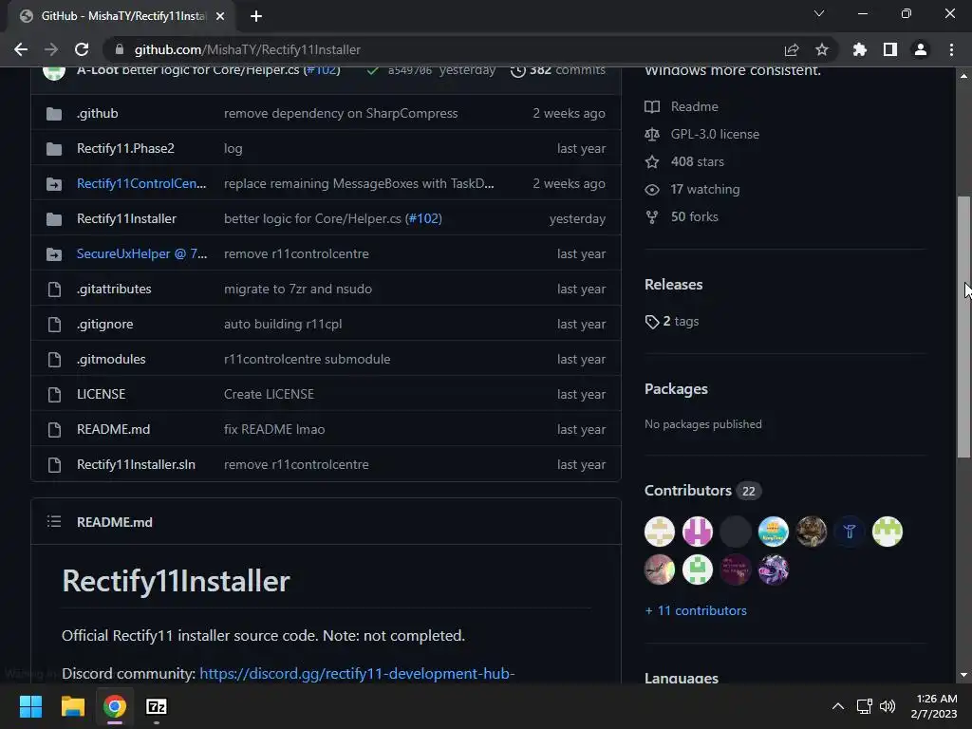This screenshot has height=729, width=972.
Task: Open the Rectify11.Phase2 folder
Action: pyautogui.click(x=125, y=149)
